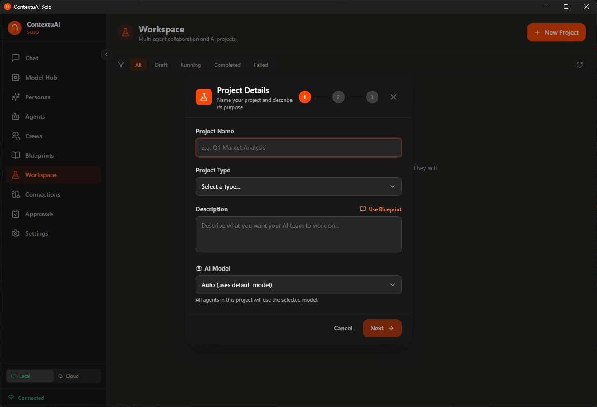597x407 pixels.
Task: Open the Agents panel
Action: [x=35, y=116]
